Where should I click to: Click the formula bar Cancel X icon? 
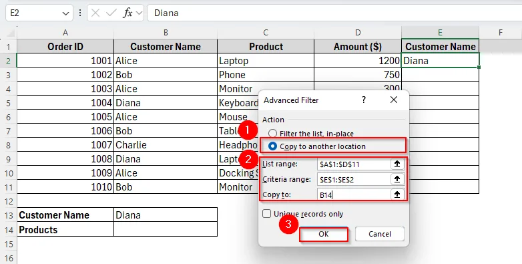95,13
